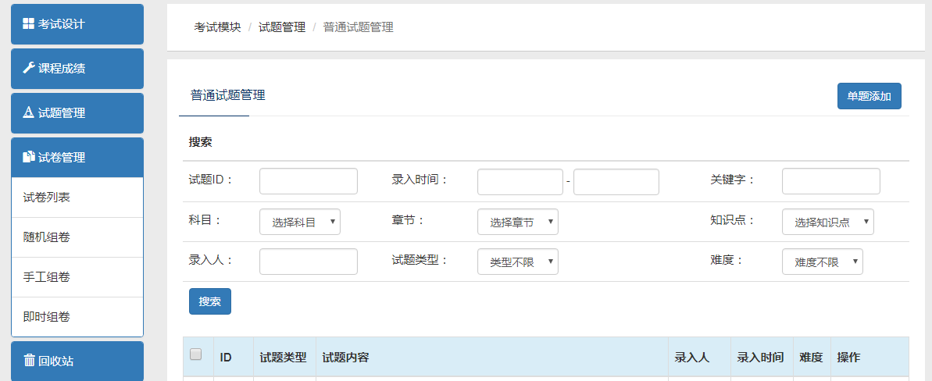Focus the 试题ID input field
Image resolution: width=932 pixels, height=381 pixels.
tap(308, 181)
